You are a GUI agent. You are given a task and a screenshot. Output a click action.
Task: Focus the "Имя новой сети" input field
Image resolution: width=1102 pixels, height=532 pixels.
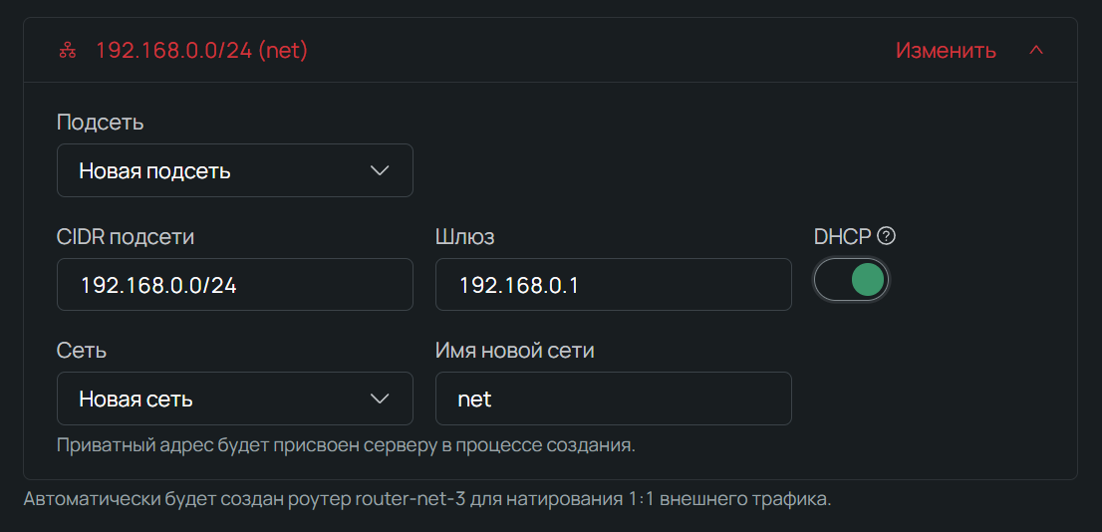(x=613, y=399)
